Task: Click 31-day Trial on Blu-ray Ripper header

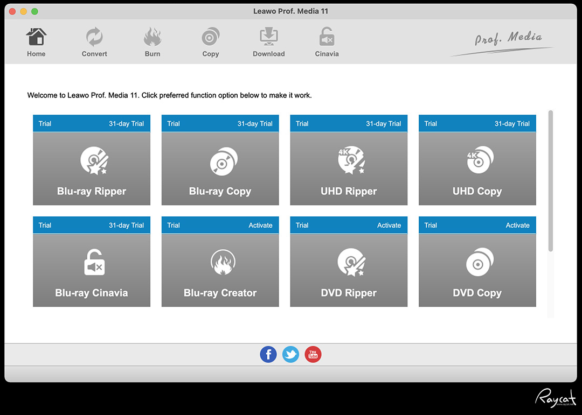Action: [126, 123]
